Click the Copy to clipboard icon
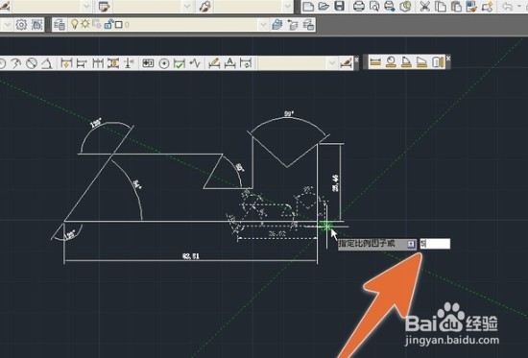 440,6
